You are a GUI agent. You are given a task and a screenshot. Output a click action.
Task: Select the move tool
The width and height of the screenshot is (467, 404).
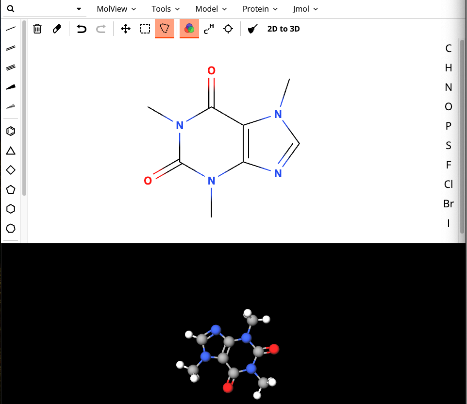(125, 29)
